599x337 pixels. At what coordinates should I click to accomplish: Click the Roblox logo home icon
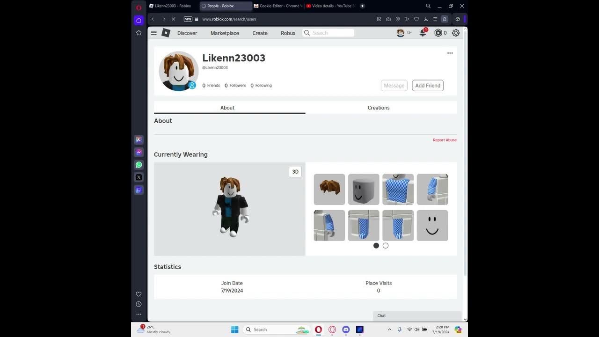click(166, 33)
